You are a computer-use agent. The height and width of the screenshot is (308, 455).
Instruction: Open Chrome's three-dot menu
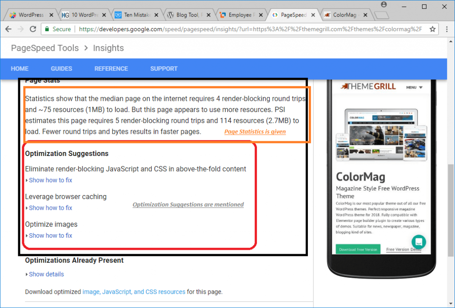click(x=446, y=29)
